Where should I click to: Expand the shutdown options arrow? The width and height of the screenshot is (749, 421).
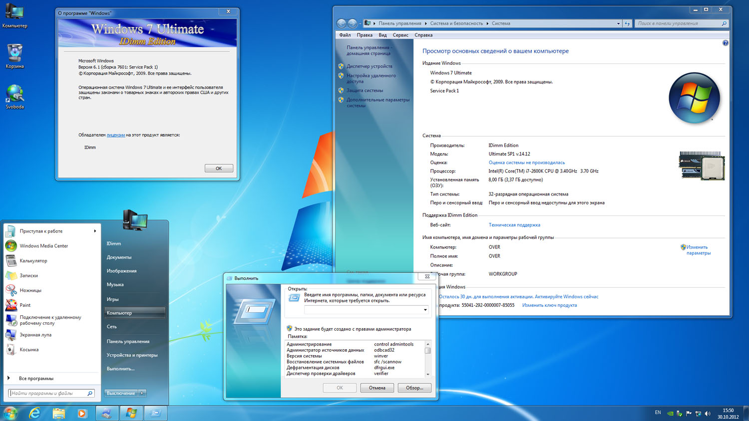coord(142,393)
